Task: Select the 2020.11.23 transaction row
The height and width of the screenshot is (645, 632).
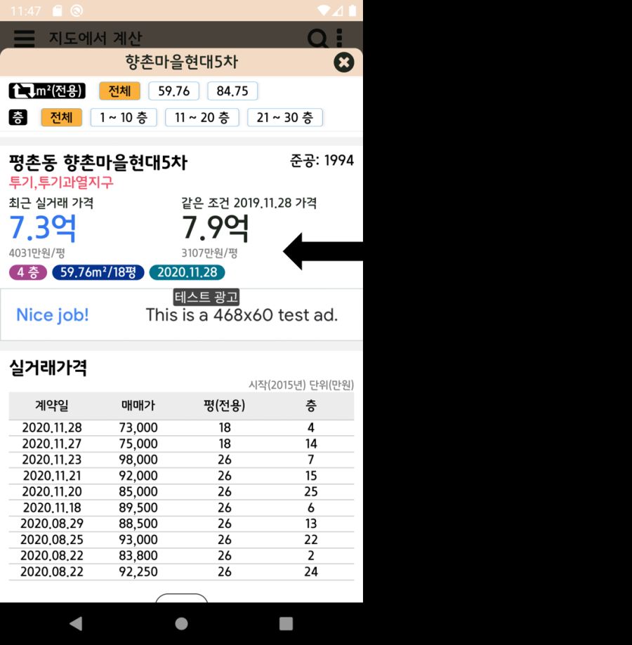Action: (x=181, y=460)
